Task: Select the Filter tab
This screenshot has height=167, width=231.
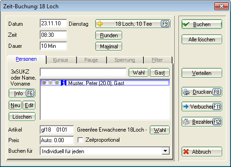Action: coord(157,60)
